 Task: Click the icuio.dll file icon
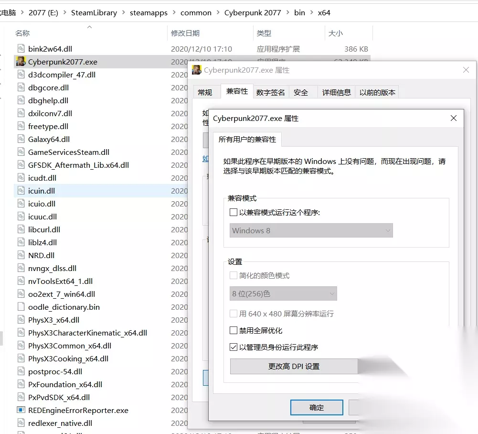[x=21, y=204]
